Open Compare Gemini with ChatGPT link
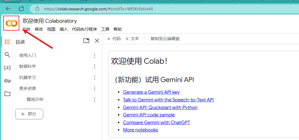The height and width of the screenshot is (140, 299). [x=156, y=122]
